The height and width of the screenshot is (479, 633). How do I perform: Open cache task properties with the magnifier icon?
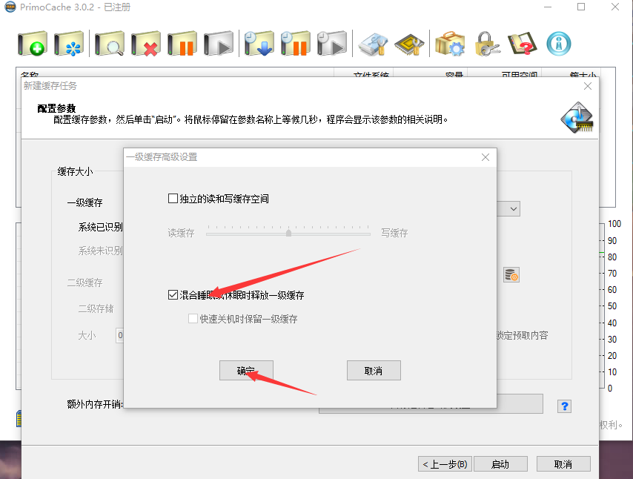(x=110, y=44)
